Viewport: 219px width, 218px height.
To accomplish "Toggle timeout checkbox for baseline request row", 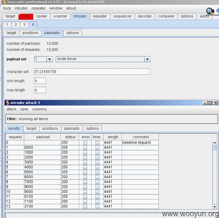I will (98, 143).
